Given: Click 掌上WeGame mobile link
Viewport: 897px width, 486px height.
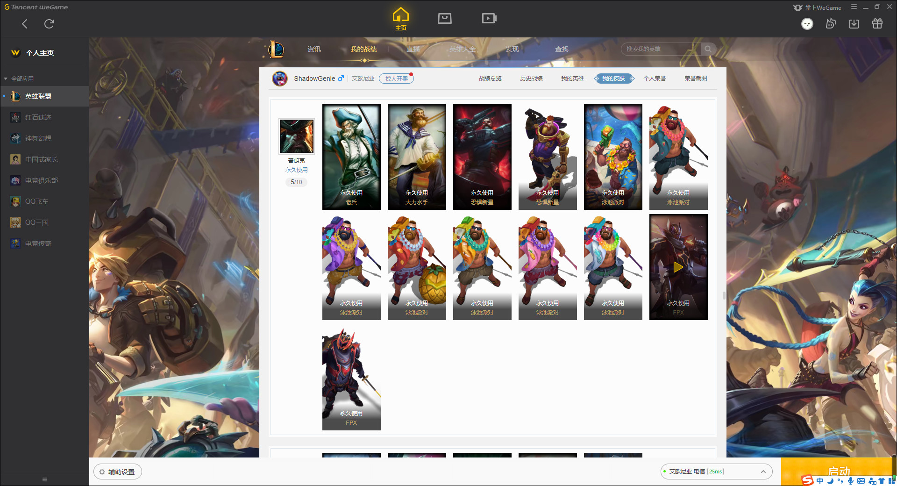Looking at the screenshot, I should pyautogui.click(x=818, y=7).
